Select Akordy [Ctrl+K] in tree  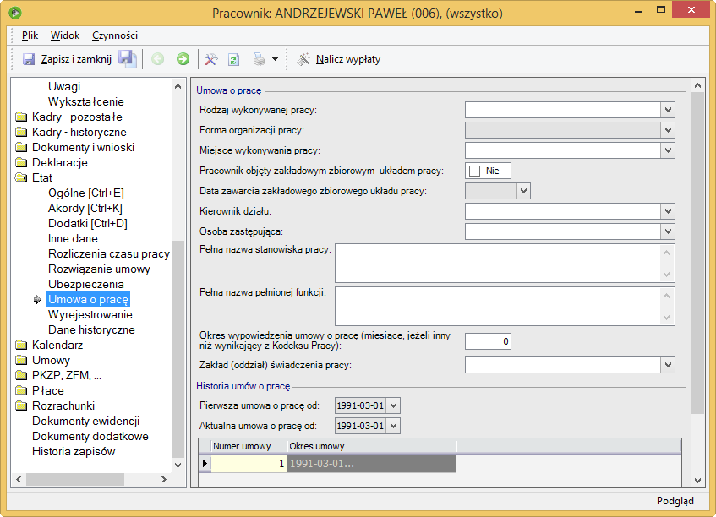pyautogui.click(x=85, y=208)
